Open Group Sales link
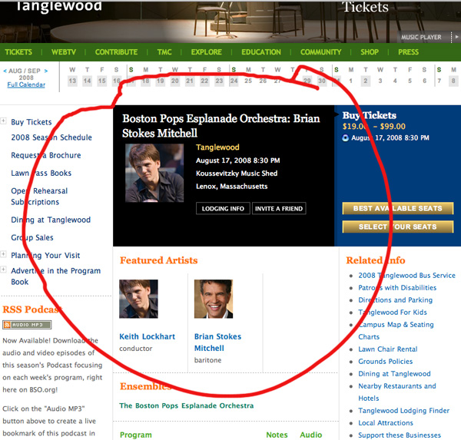The image size is (461, 440). [x=32, y=237]
